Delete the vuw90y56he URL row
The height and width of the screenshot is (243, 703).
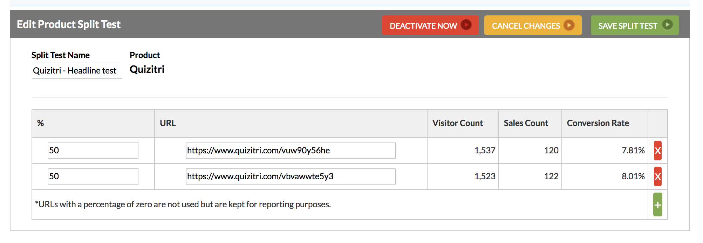[657, 151]
